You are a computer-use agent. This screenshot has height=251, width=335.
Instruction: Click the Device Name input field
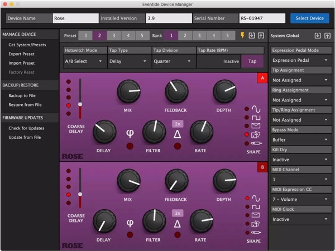click(74, 18)
